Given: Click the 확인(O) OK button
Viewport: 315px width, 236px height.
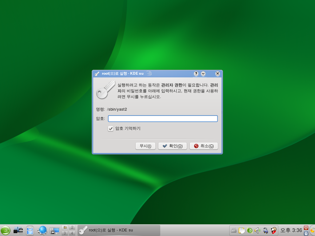Looking at the screenshot, I should [173, 146].
